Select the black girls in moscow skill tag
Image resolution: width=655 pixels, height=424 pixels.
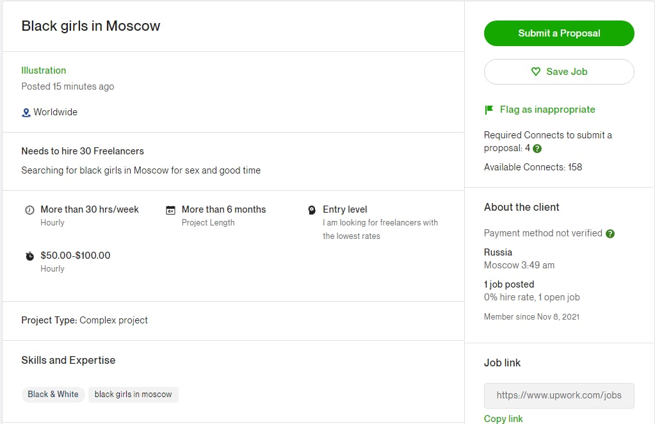tap(133, 395)
